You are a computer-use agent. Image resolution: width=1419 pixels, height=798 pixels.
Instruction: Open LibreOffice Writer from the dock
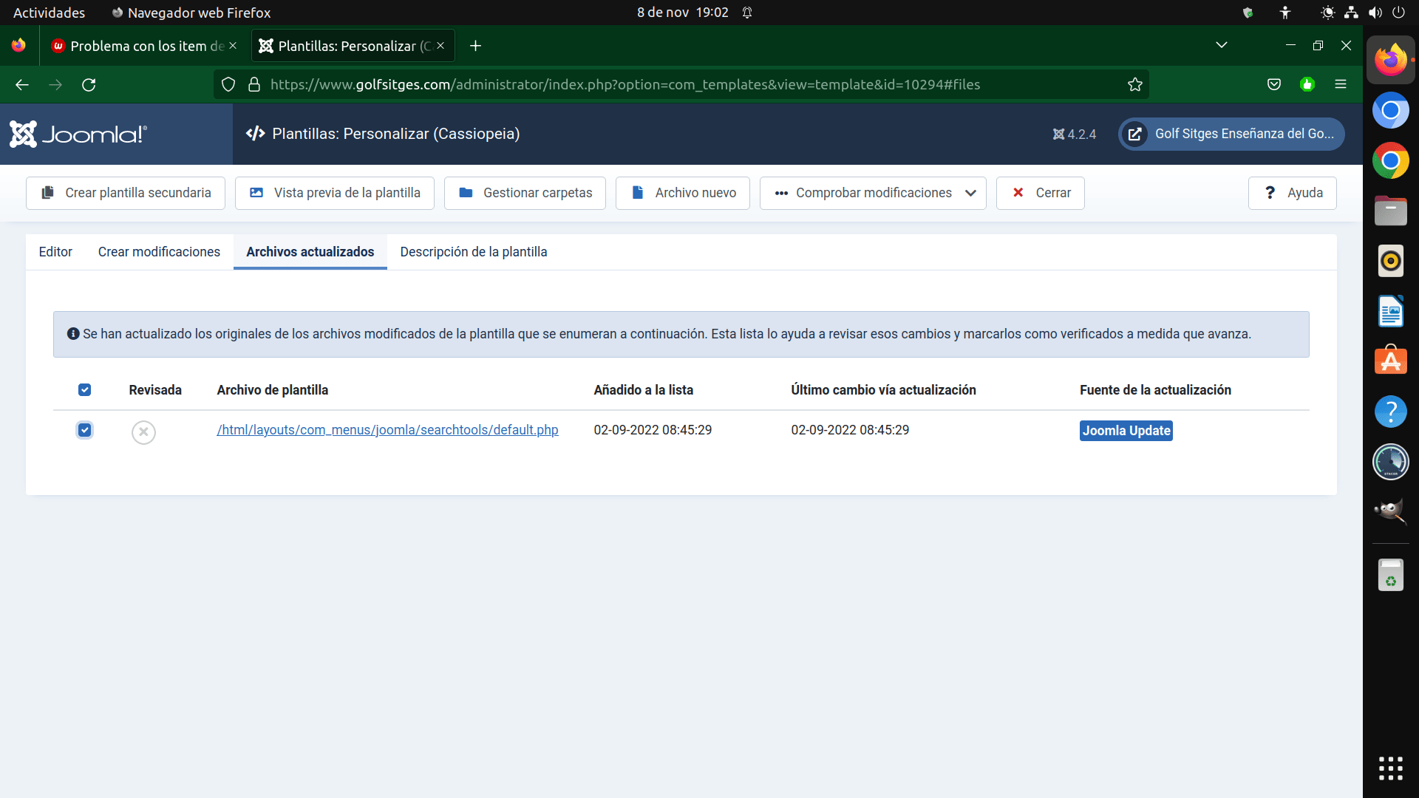click(x=1390, y=312)
